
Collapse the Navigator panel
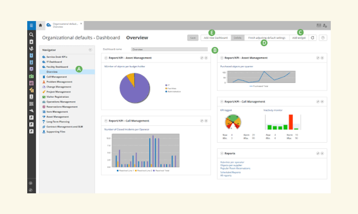tap(91, 50)
